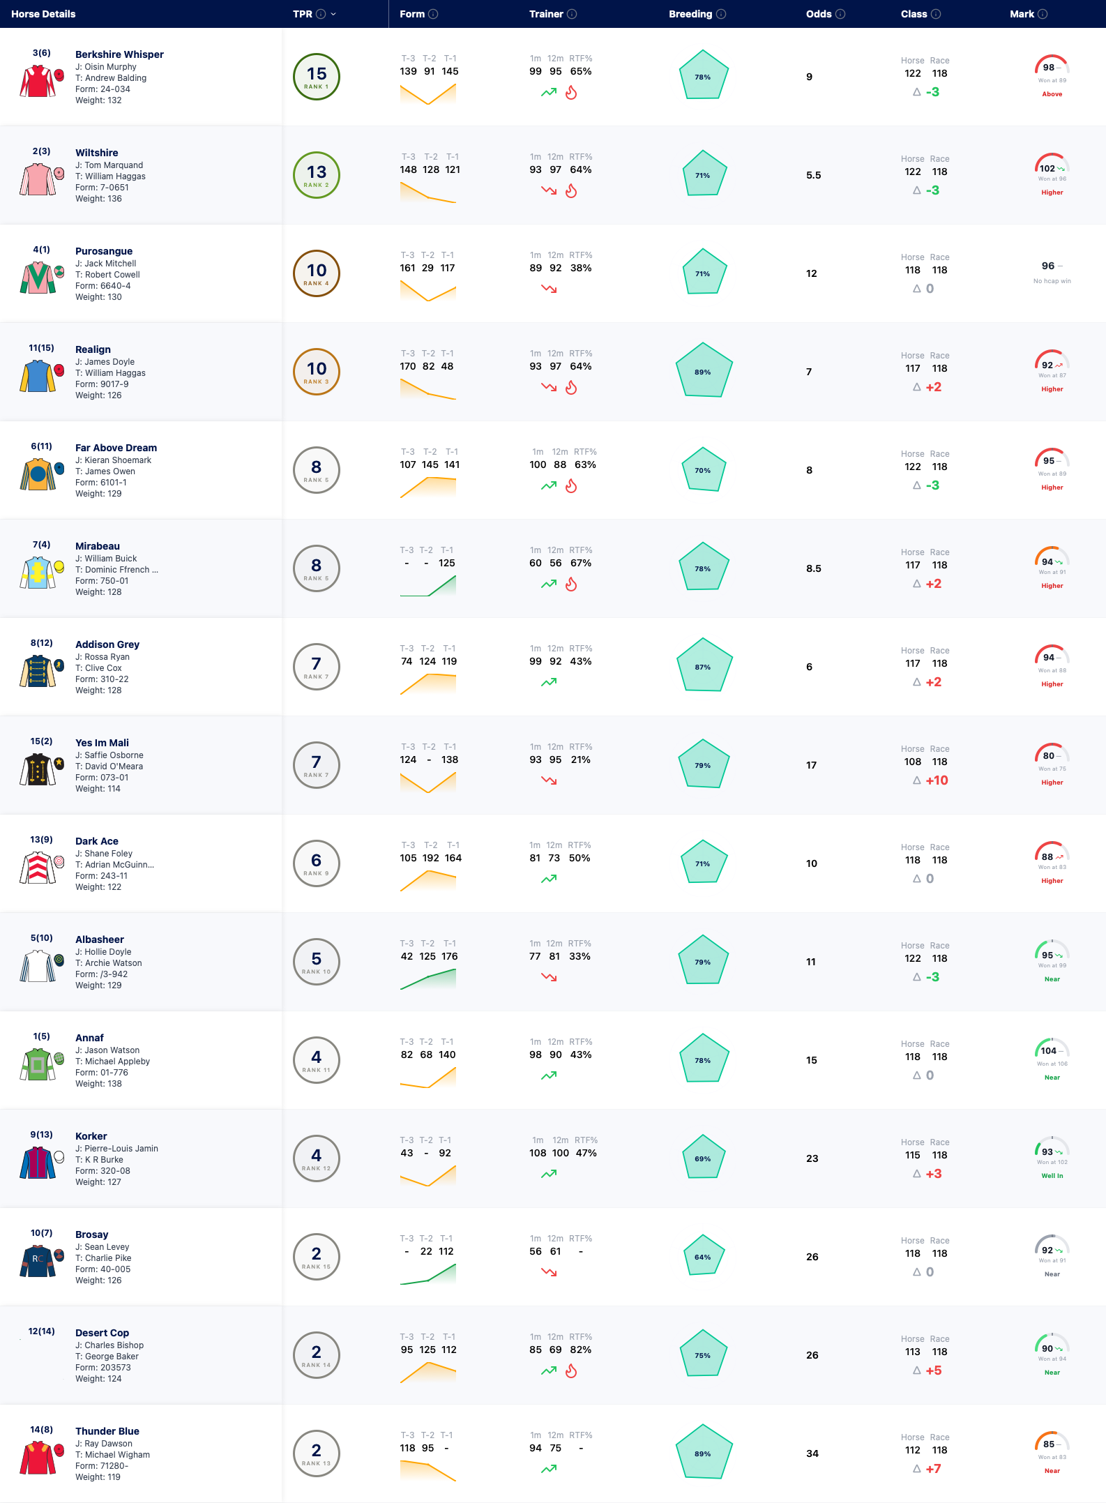Image resolution: width=1106 pixels, height=1503 pixels.
Task: Sort by the TPR column header
Action: 303,14
